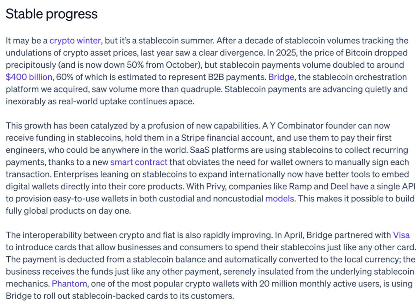Viewport: 420px width, 306px height.
Task: Click the "models" hyperlink
Action: 279,199
